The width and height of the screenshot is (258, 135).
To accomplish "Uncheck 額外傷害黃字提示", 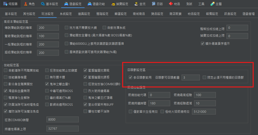I will click(x=203, y=43).
